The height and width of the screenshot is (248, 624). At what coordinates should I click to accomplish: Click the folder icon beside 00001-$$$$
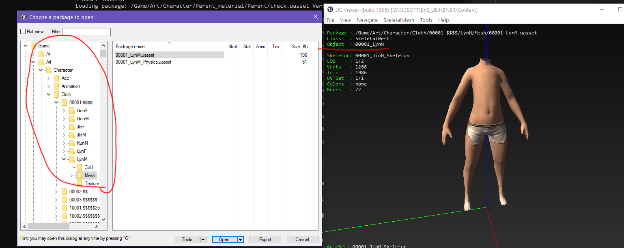[64, 103]
